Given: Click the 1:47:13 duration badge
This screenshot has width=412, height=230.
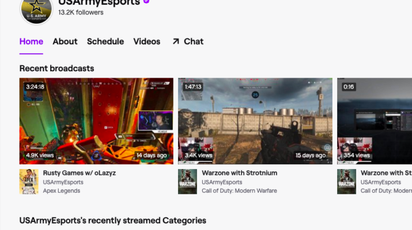Looking at the screenshot, I should coord(193,87).
